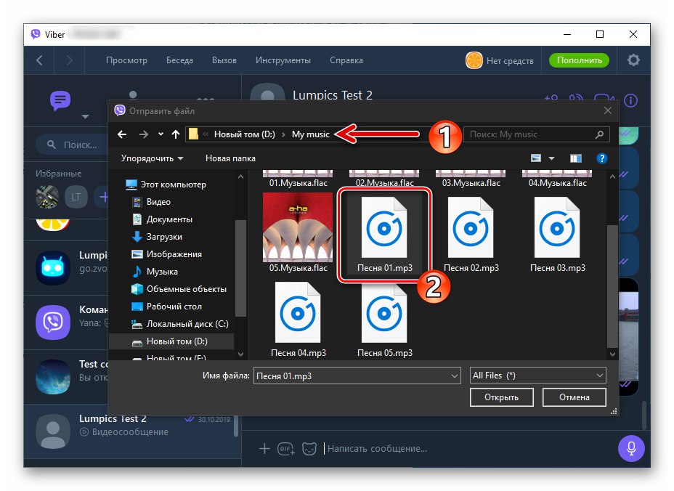Screen dimensions: 674x491
Task: Click the Отмена button
Action: [x=574, y=397]
